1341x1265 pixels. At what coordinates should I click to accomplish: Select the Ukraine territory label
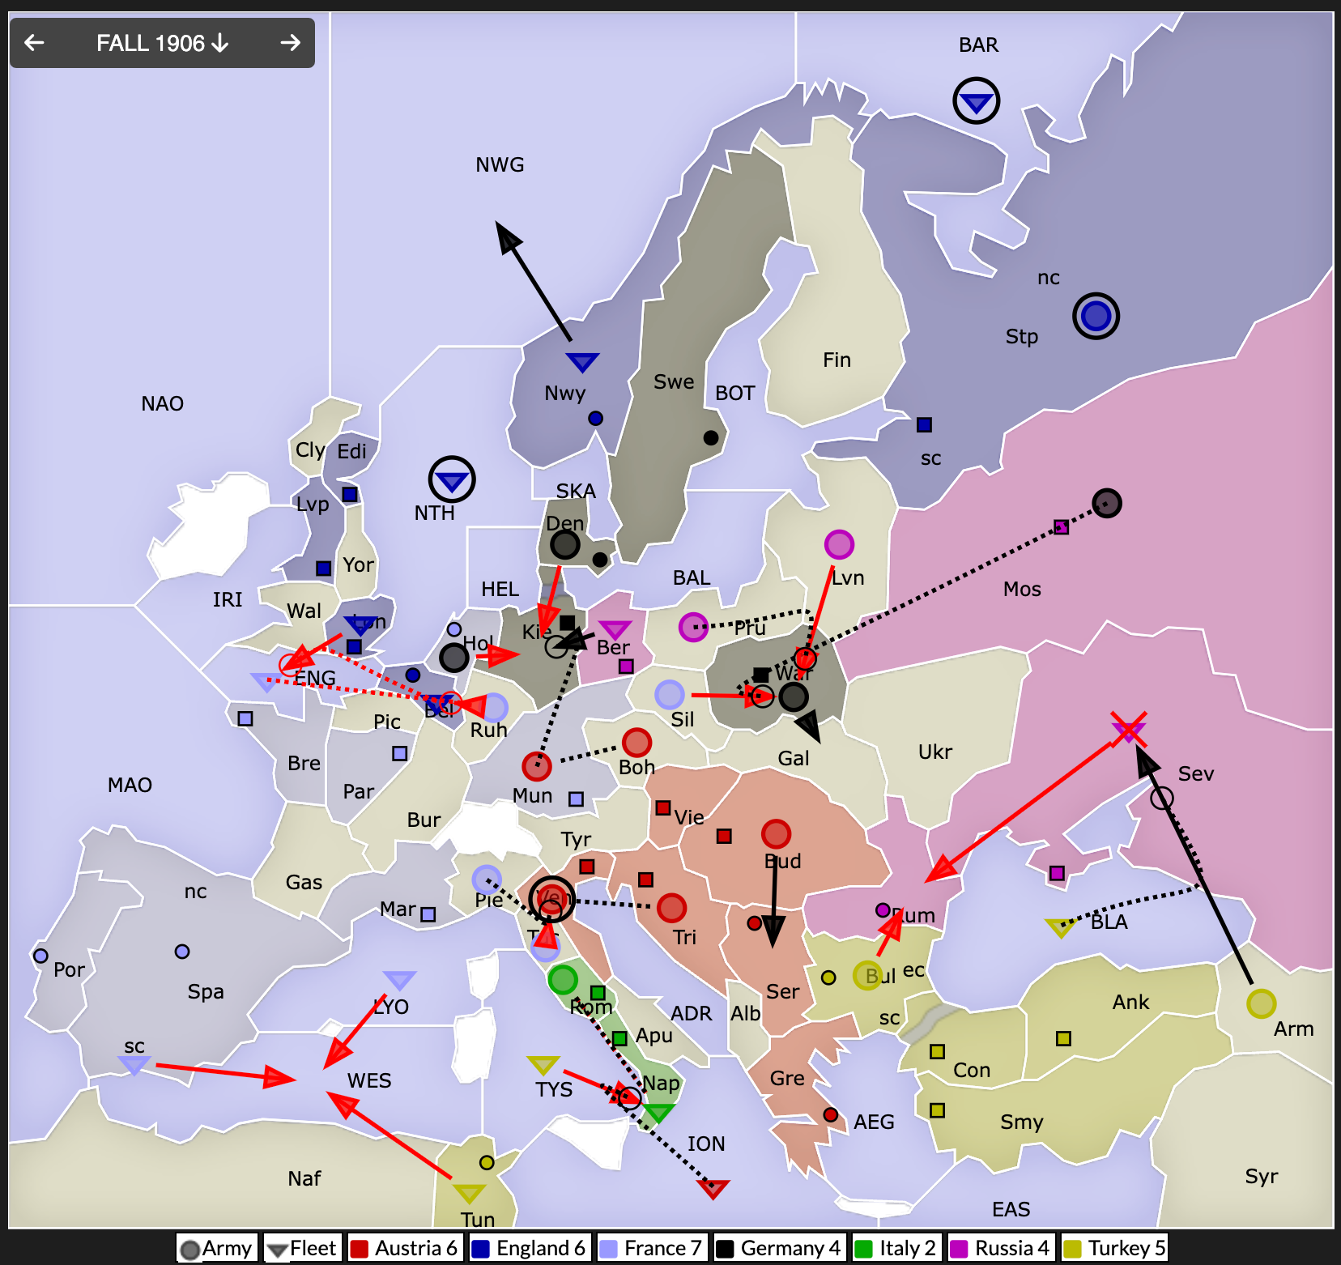click(x=934, y=752)
